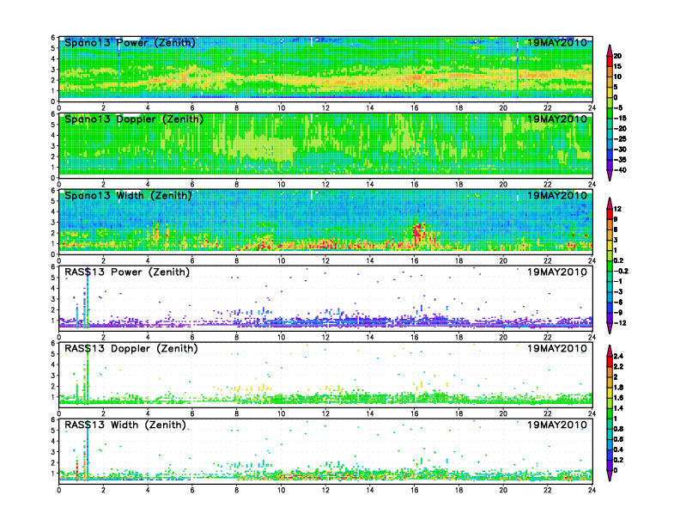Image resolution: width=680 pixels, height=526 pixels.
Task: Click the 19MAY2010 date in RASS13 Width panel
Action: (557, 425)
